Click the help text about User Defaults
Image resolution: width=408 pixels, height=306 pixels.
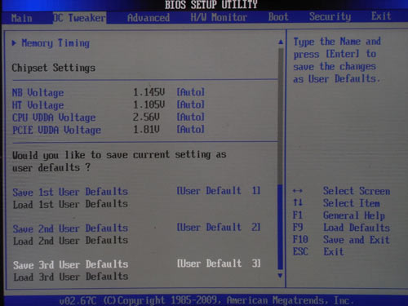337,60
